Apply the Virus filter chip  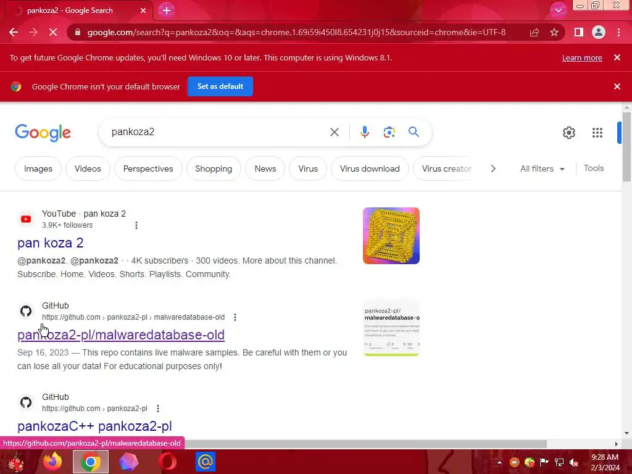click(x=308, y=168)
